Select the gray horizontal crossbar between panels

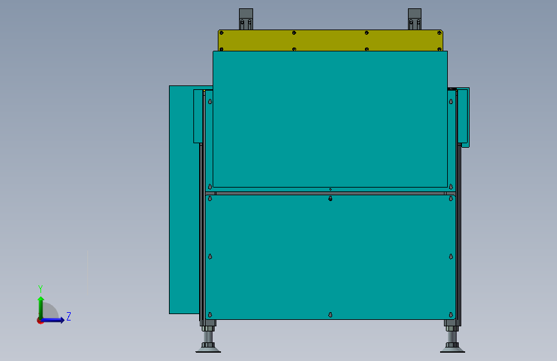(330, 193)
